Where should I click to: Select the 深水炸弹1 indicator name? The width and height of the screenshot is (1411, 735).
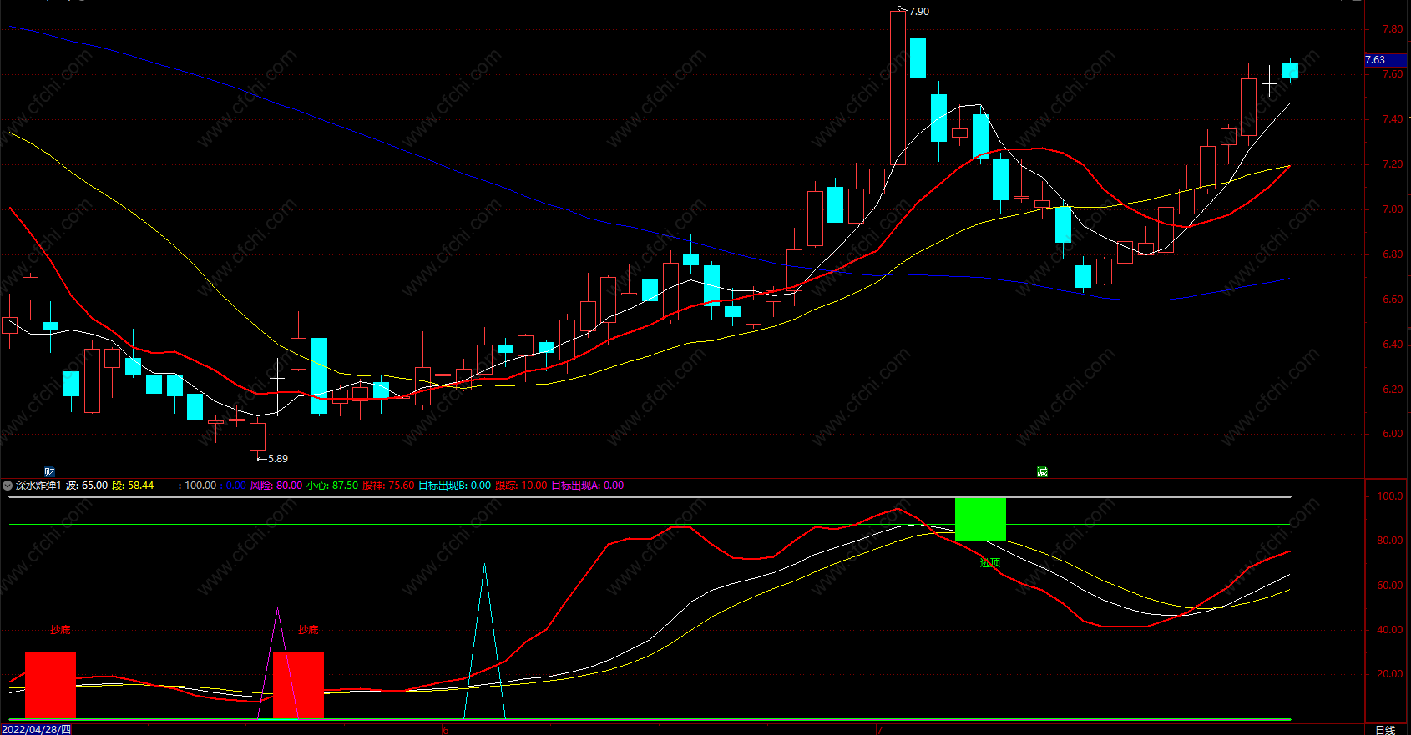click(38, 486)
